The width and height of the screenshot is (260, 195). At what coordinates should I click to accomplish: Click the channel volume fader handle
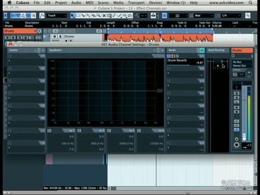(x=244, y=137)
